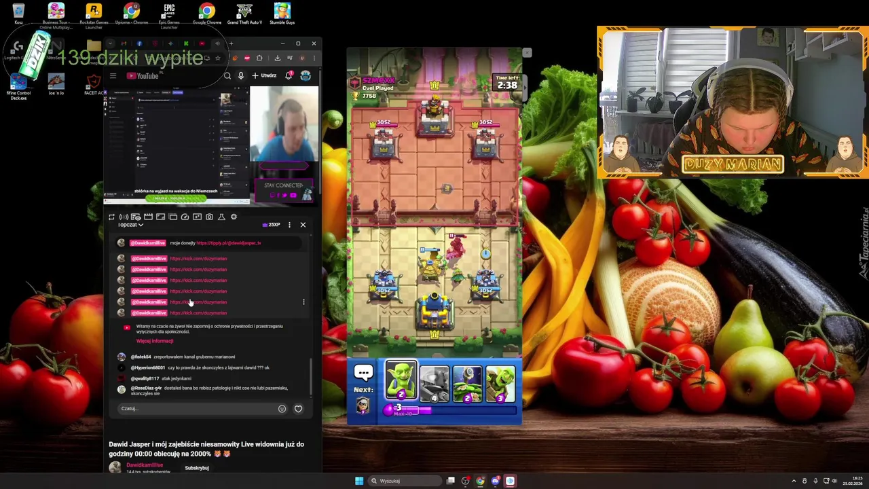This screenshot has width=869, height=489.
Task: Open the YouTube hamburger guide menu
Action: [x=113, y=76]
